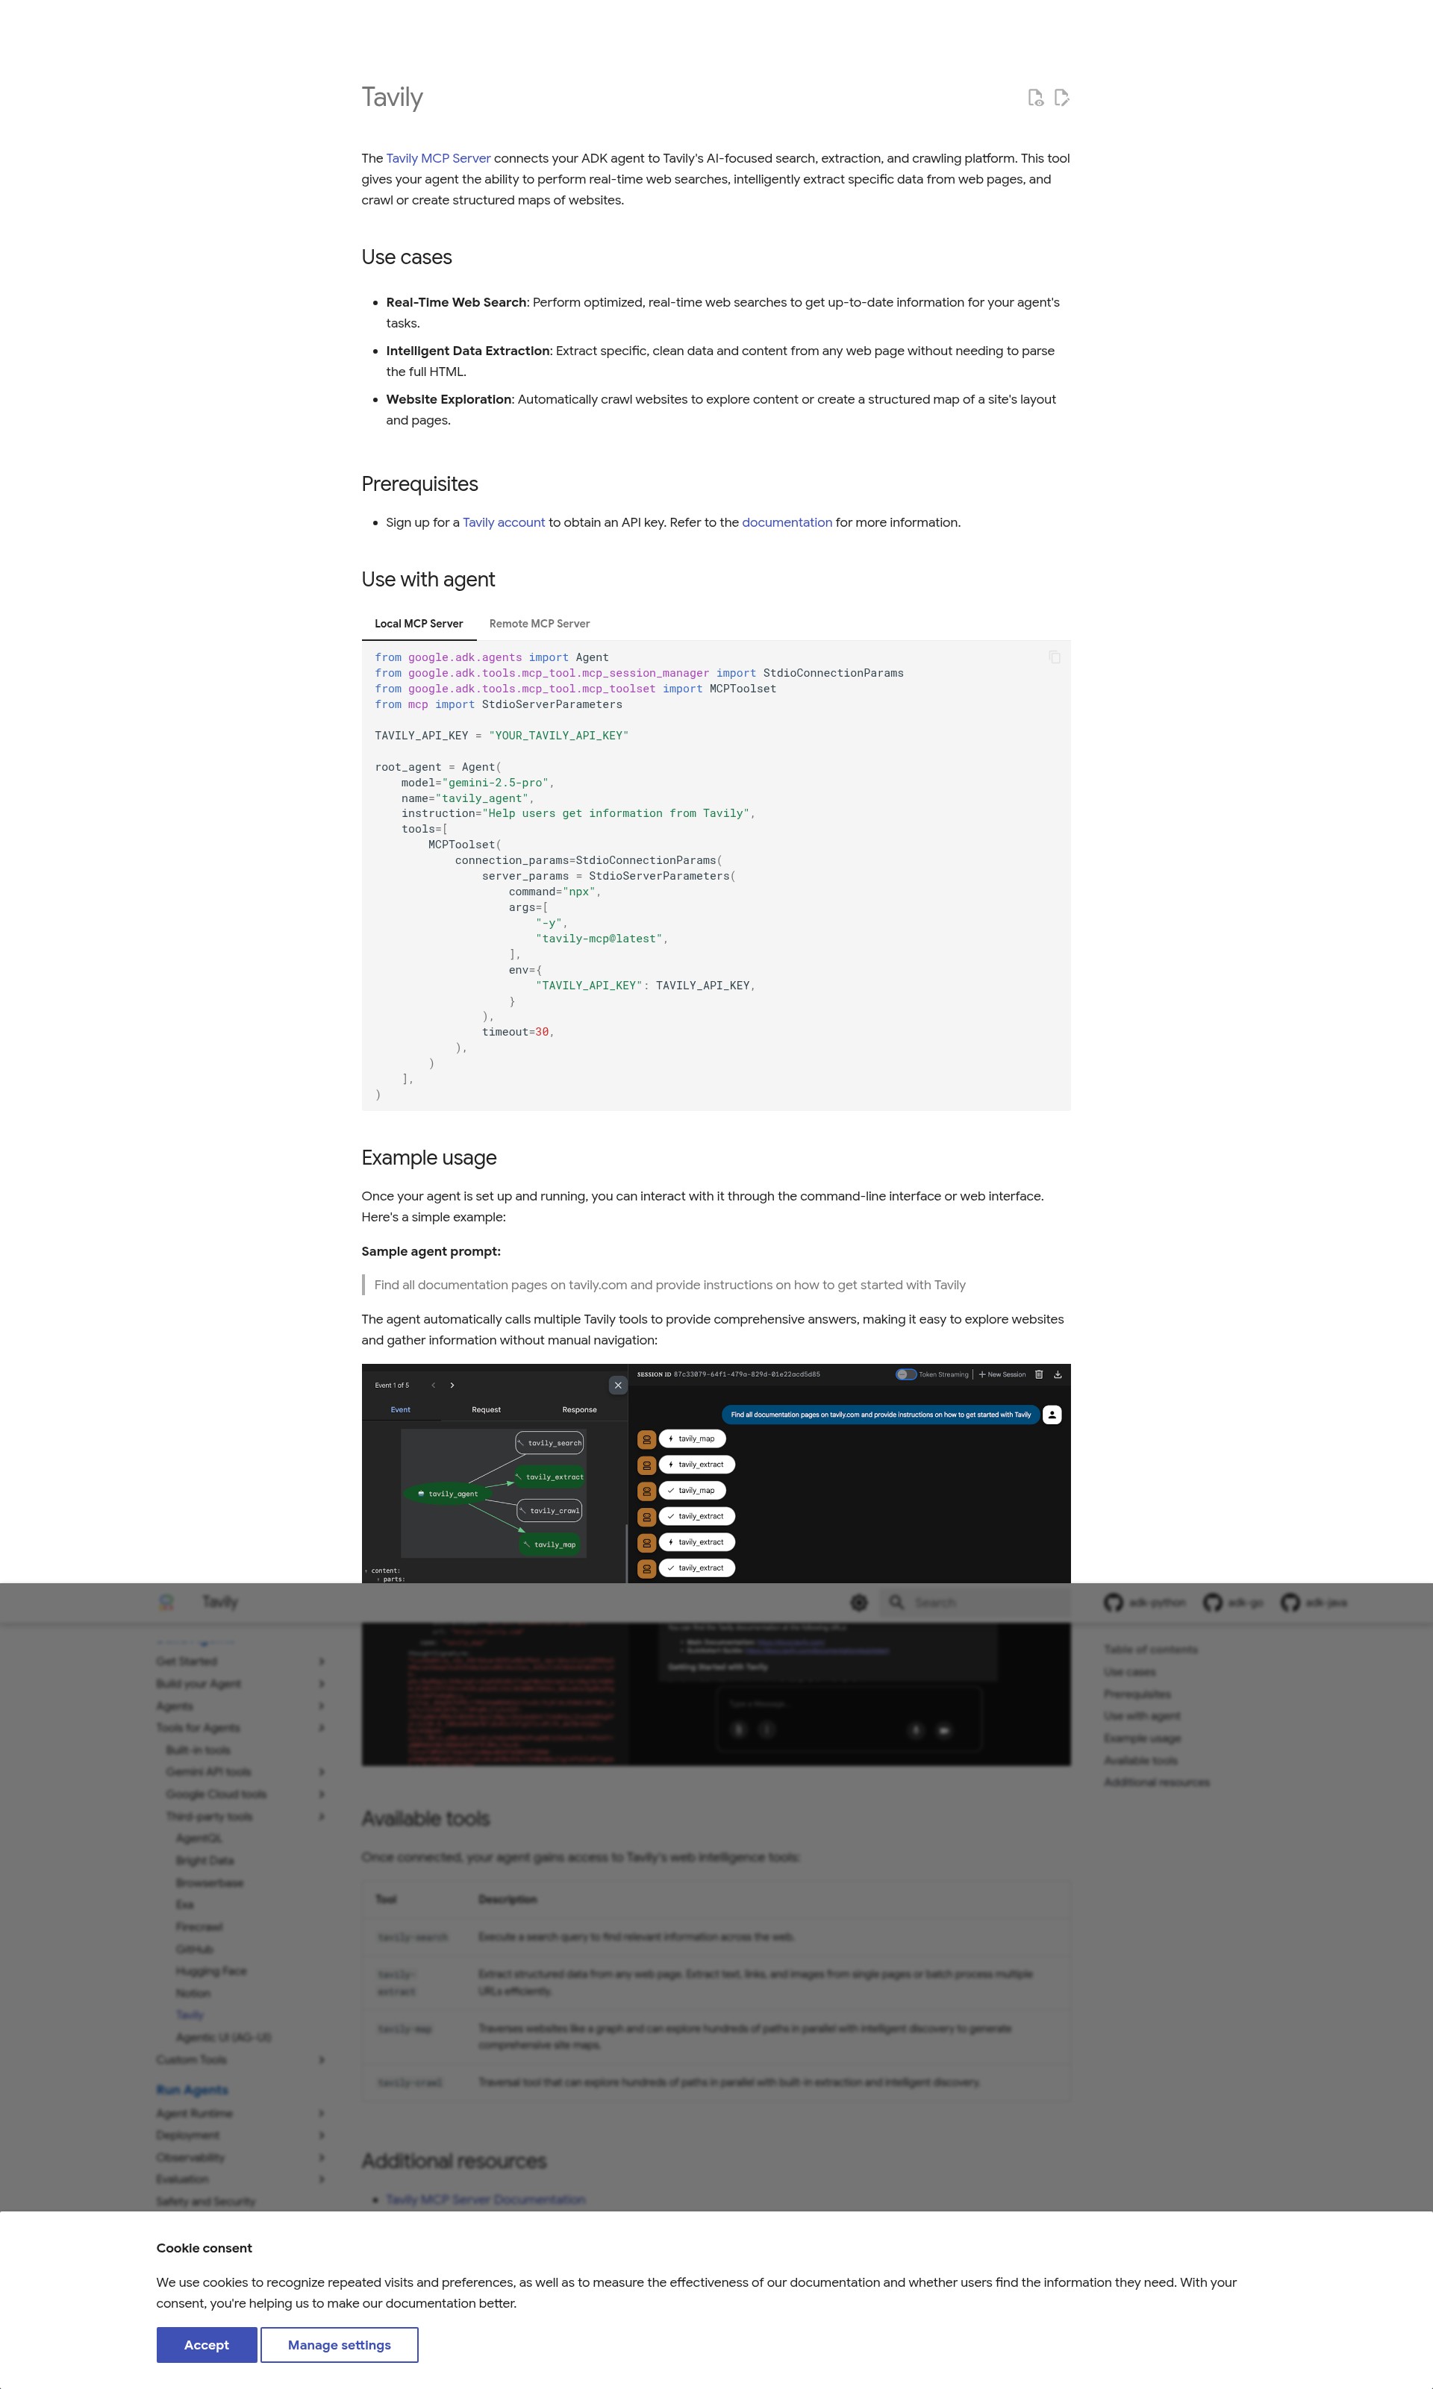Click the user avatar icon beside prompt
Image resolution: width=1433 pixels, height=2389 pixels.
point(1052,1414)
